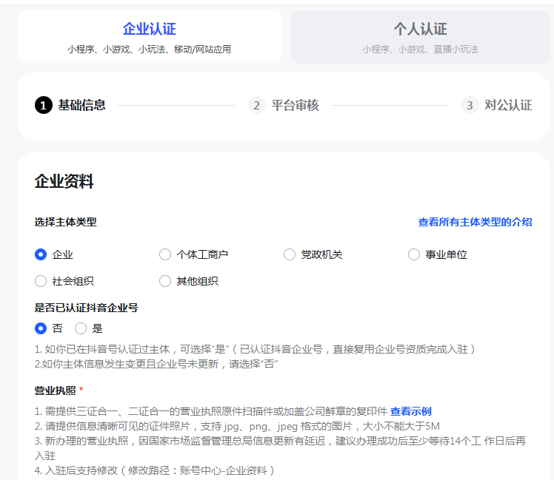Click rule 4 入驻后支持修改
The width and height of the screenshot is (554, 480).
pyautogui.click(x=154, y=470)
